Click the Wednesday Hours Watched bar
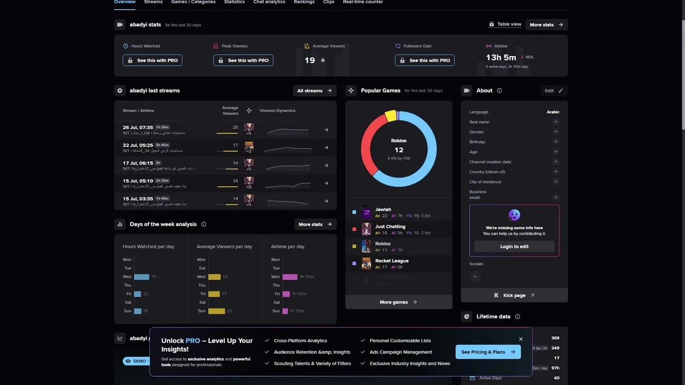Image resolution: width=685 pixels, height=385 pixels. point(141,277)
